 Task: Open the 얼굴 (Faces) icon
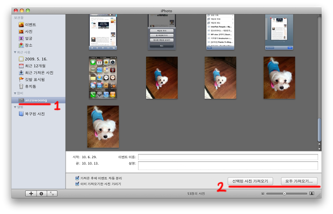coord(21,39)
